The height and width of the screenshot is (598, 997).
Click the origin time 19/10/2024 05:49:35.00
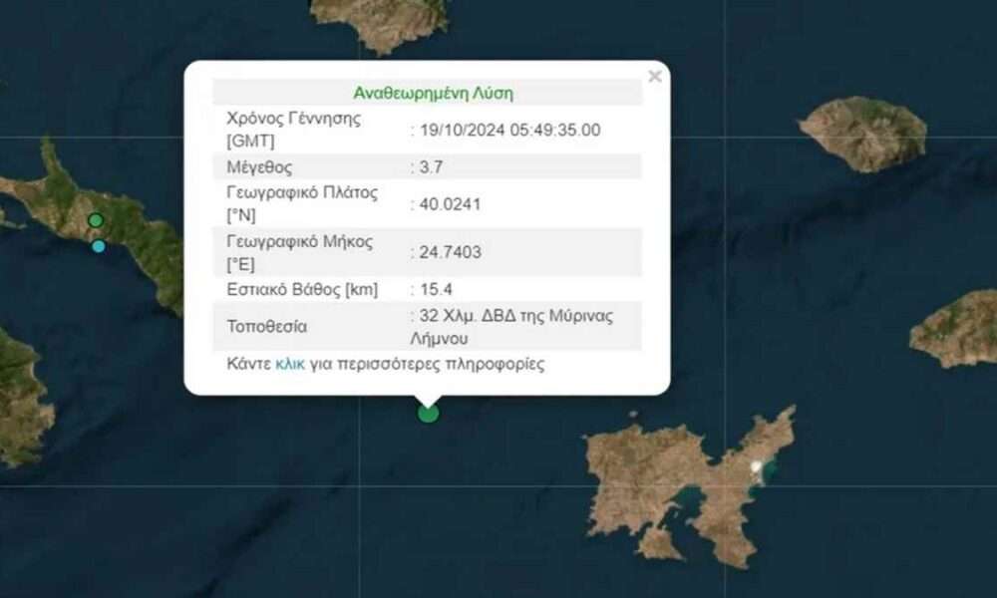[x=509, y=131]
